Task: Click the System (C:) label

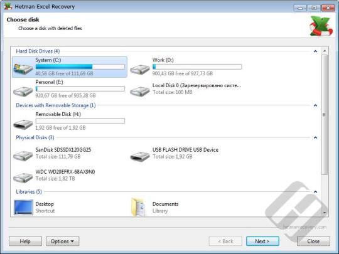Action: click(48, 60)
